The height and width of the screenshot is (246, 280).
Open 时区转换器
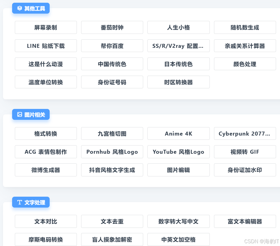point(178,82)
